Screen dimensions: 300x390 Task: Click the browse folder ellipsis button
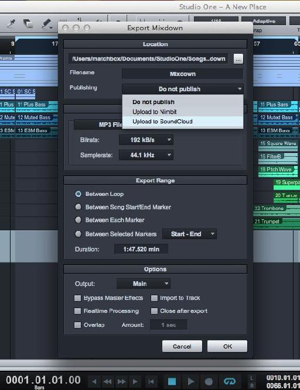(x=238, y=59)
